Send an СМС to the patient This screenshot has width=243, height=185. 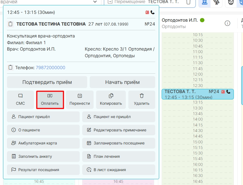tap(20, 100)
